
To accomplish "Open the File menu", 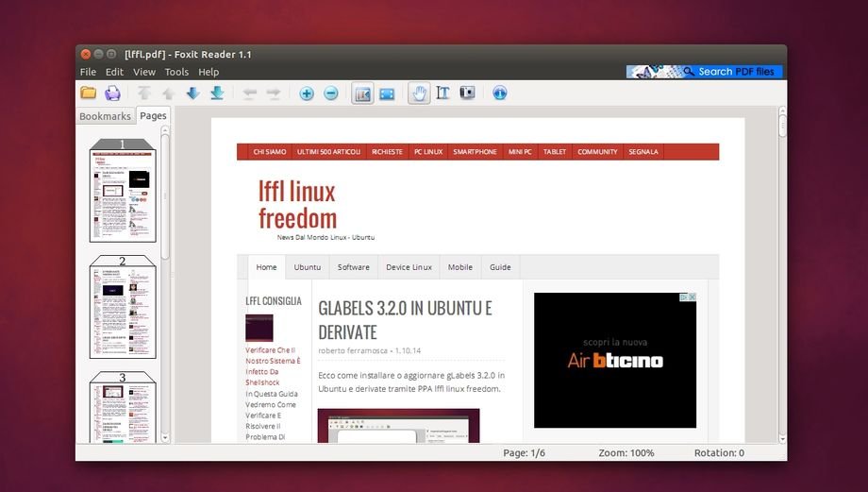I will tap(88, 72).
